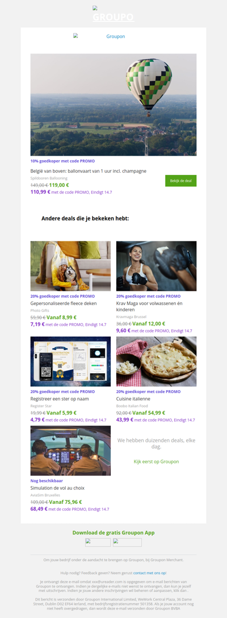The image size is (227, 618).
Task: Open the Groupon logo link below header
Action: point(99,36)
